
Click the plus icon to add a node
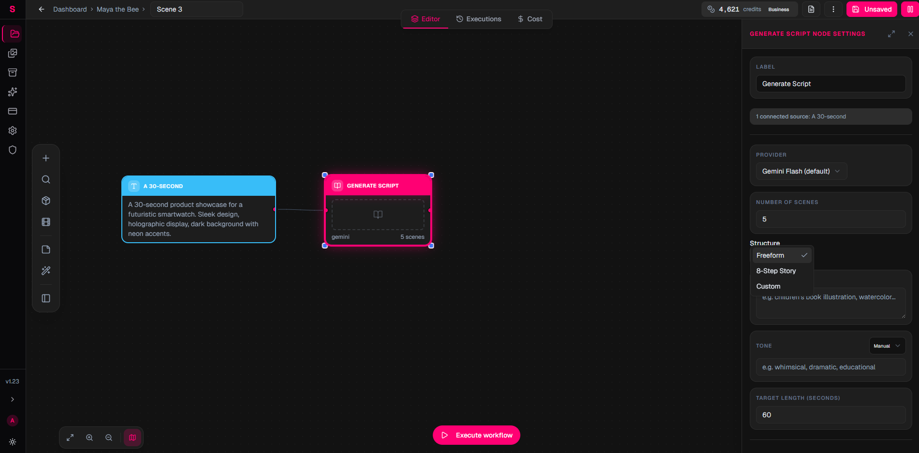click(x=45, y=158)
